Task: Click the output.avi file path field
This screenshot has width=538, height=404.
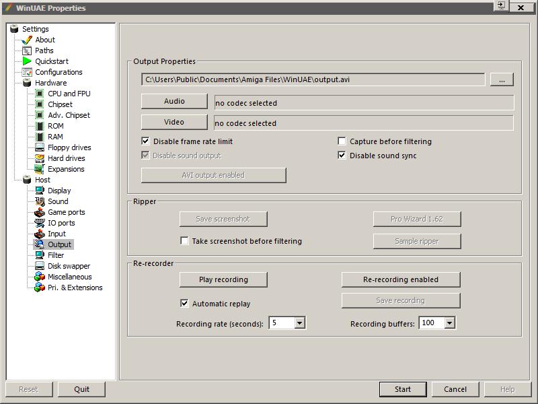Action: click(313, 79)
